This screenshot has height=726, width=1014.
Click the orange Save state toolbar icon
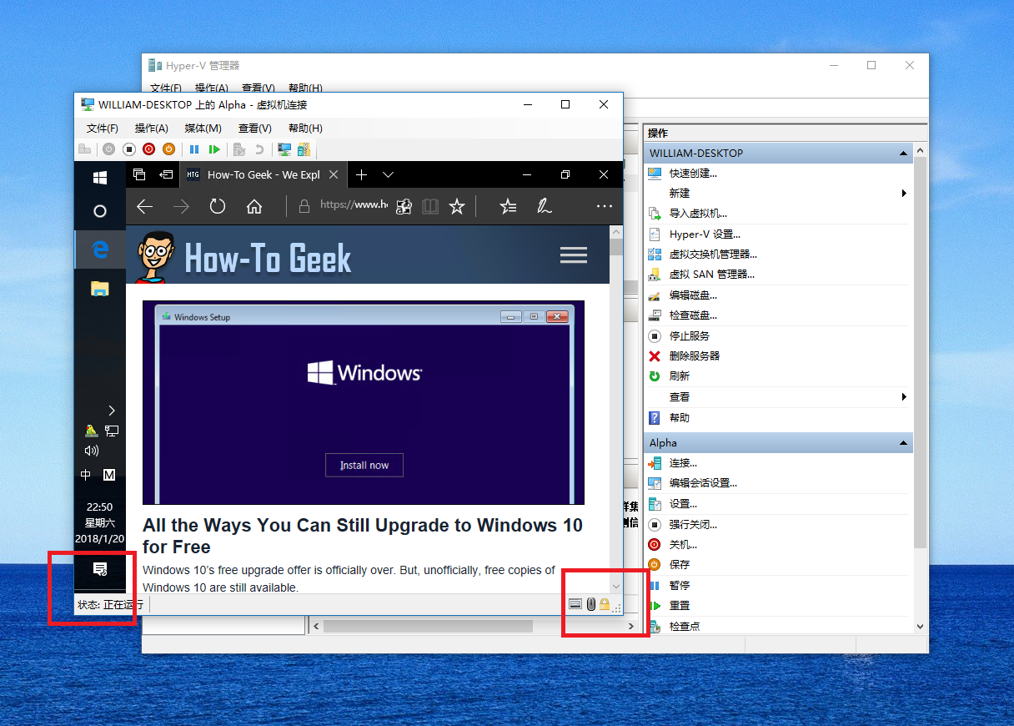[x=168, y=149]
